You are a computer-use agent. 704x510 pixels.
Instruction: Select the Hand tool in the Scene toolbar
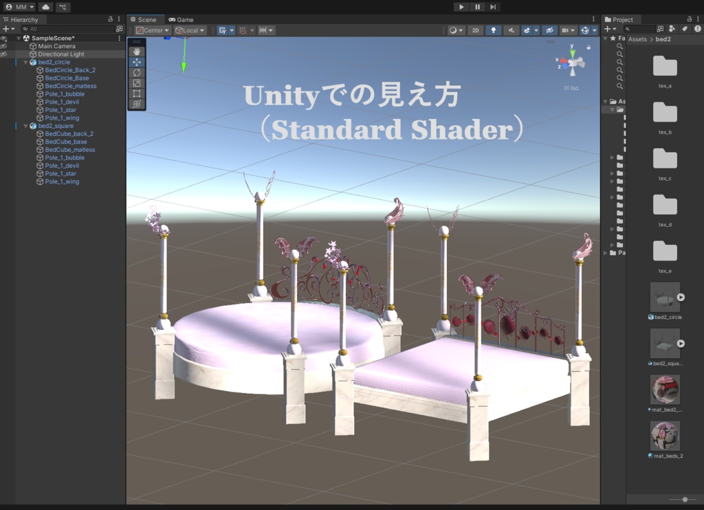click(137, 50)
